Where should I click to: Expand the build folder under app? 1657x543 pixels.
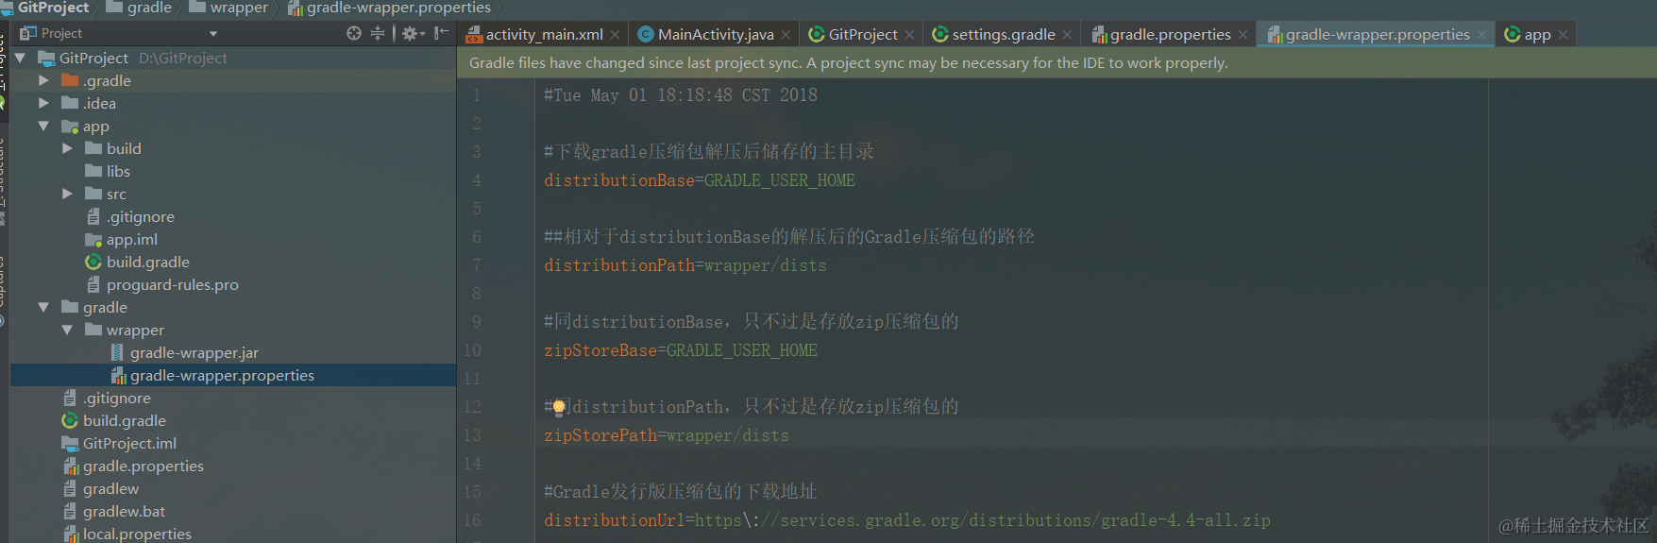point(67,148)
